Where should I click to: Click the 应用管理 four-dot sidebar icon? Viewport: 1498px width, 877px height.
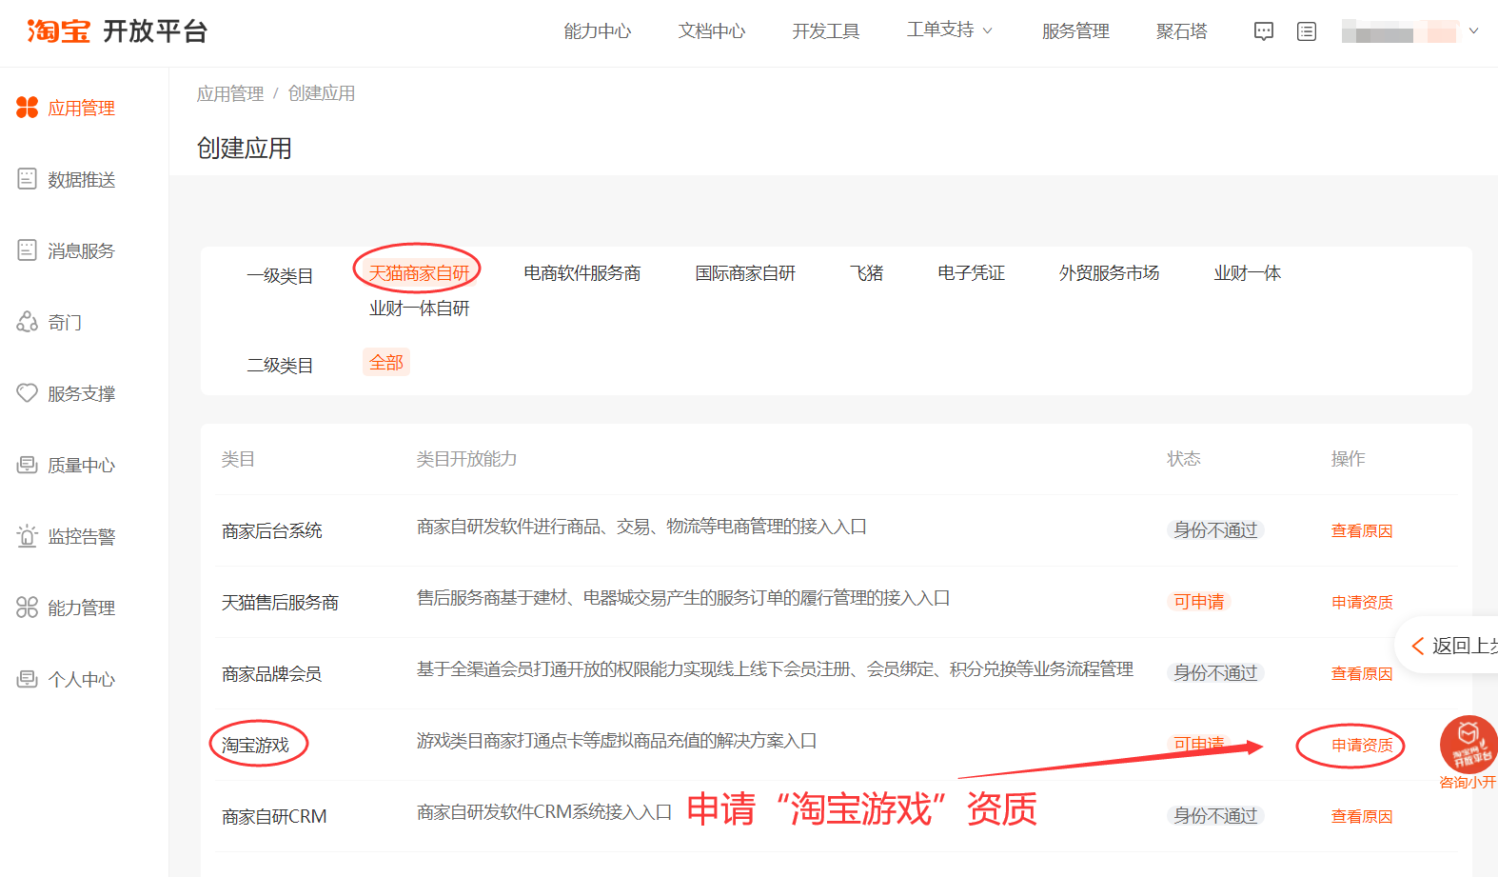28,108
